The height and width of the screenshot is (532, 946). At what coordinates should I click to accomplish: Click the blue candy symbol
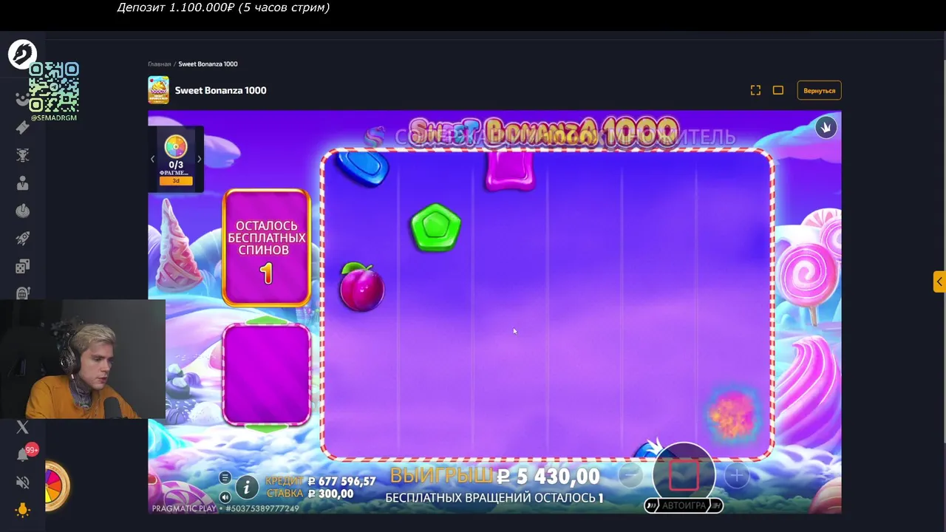click(x=362, y=168)
